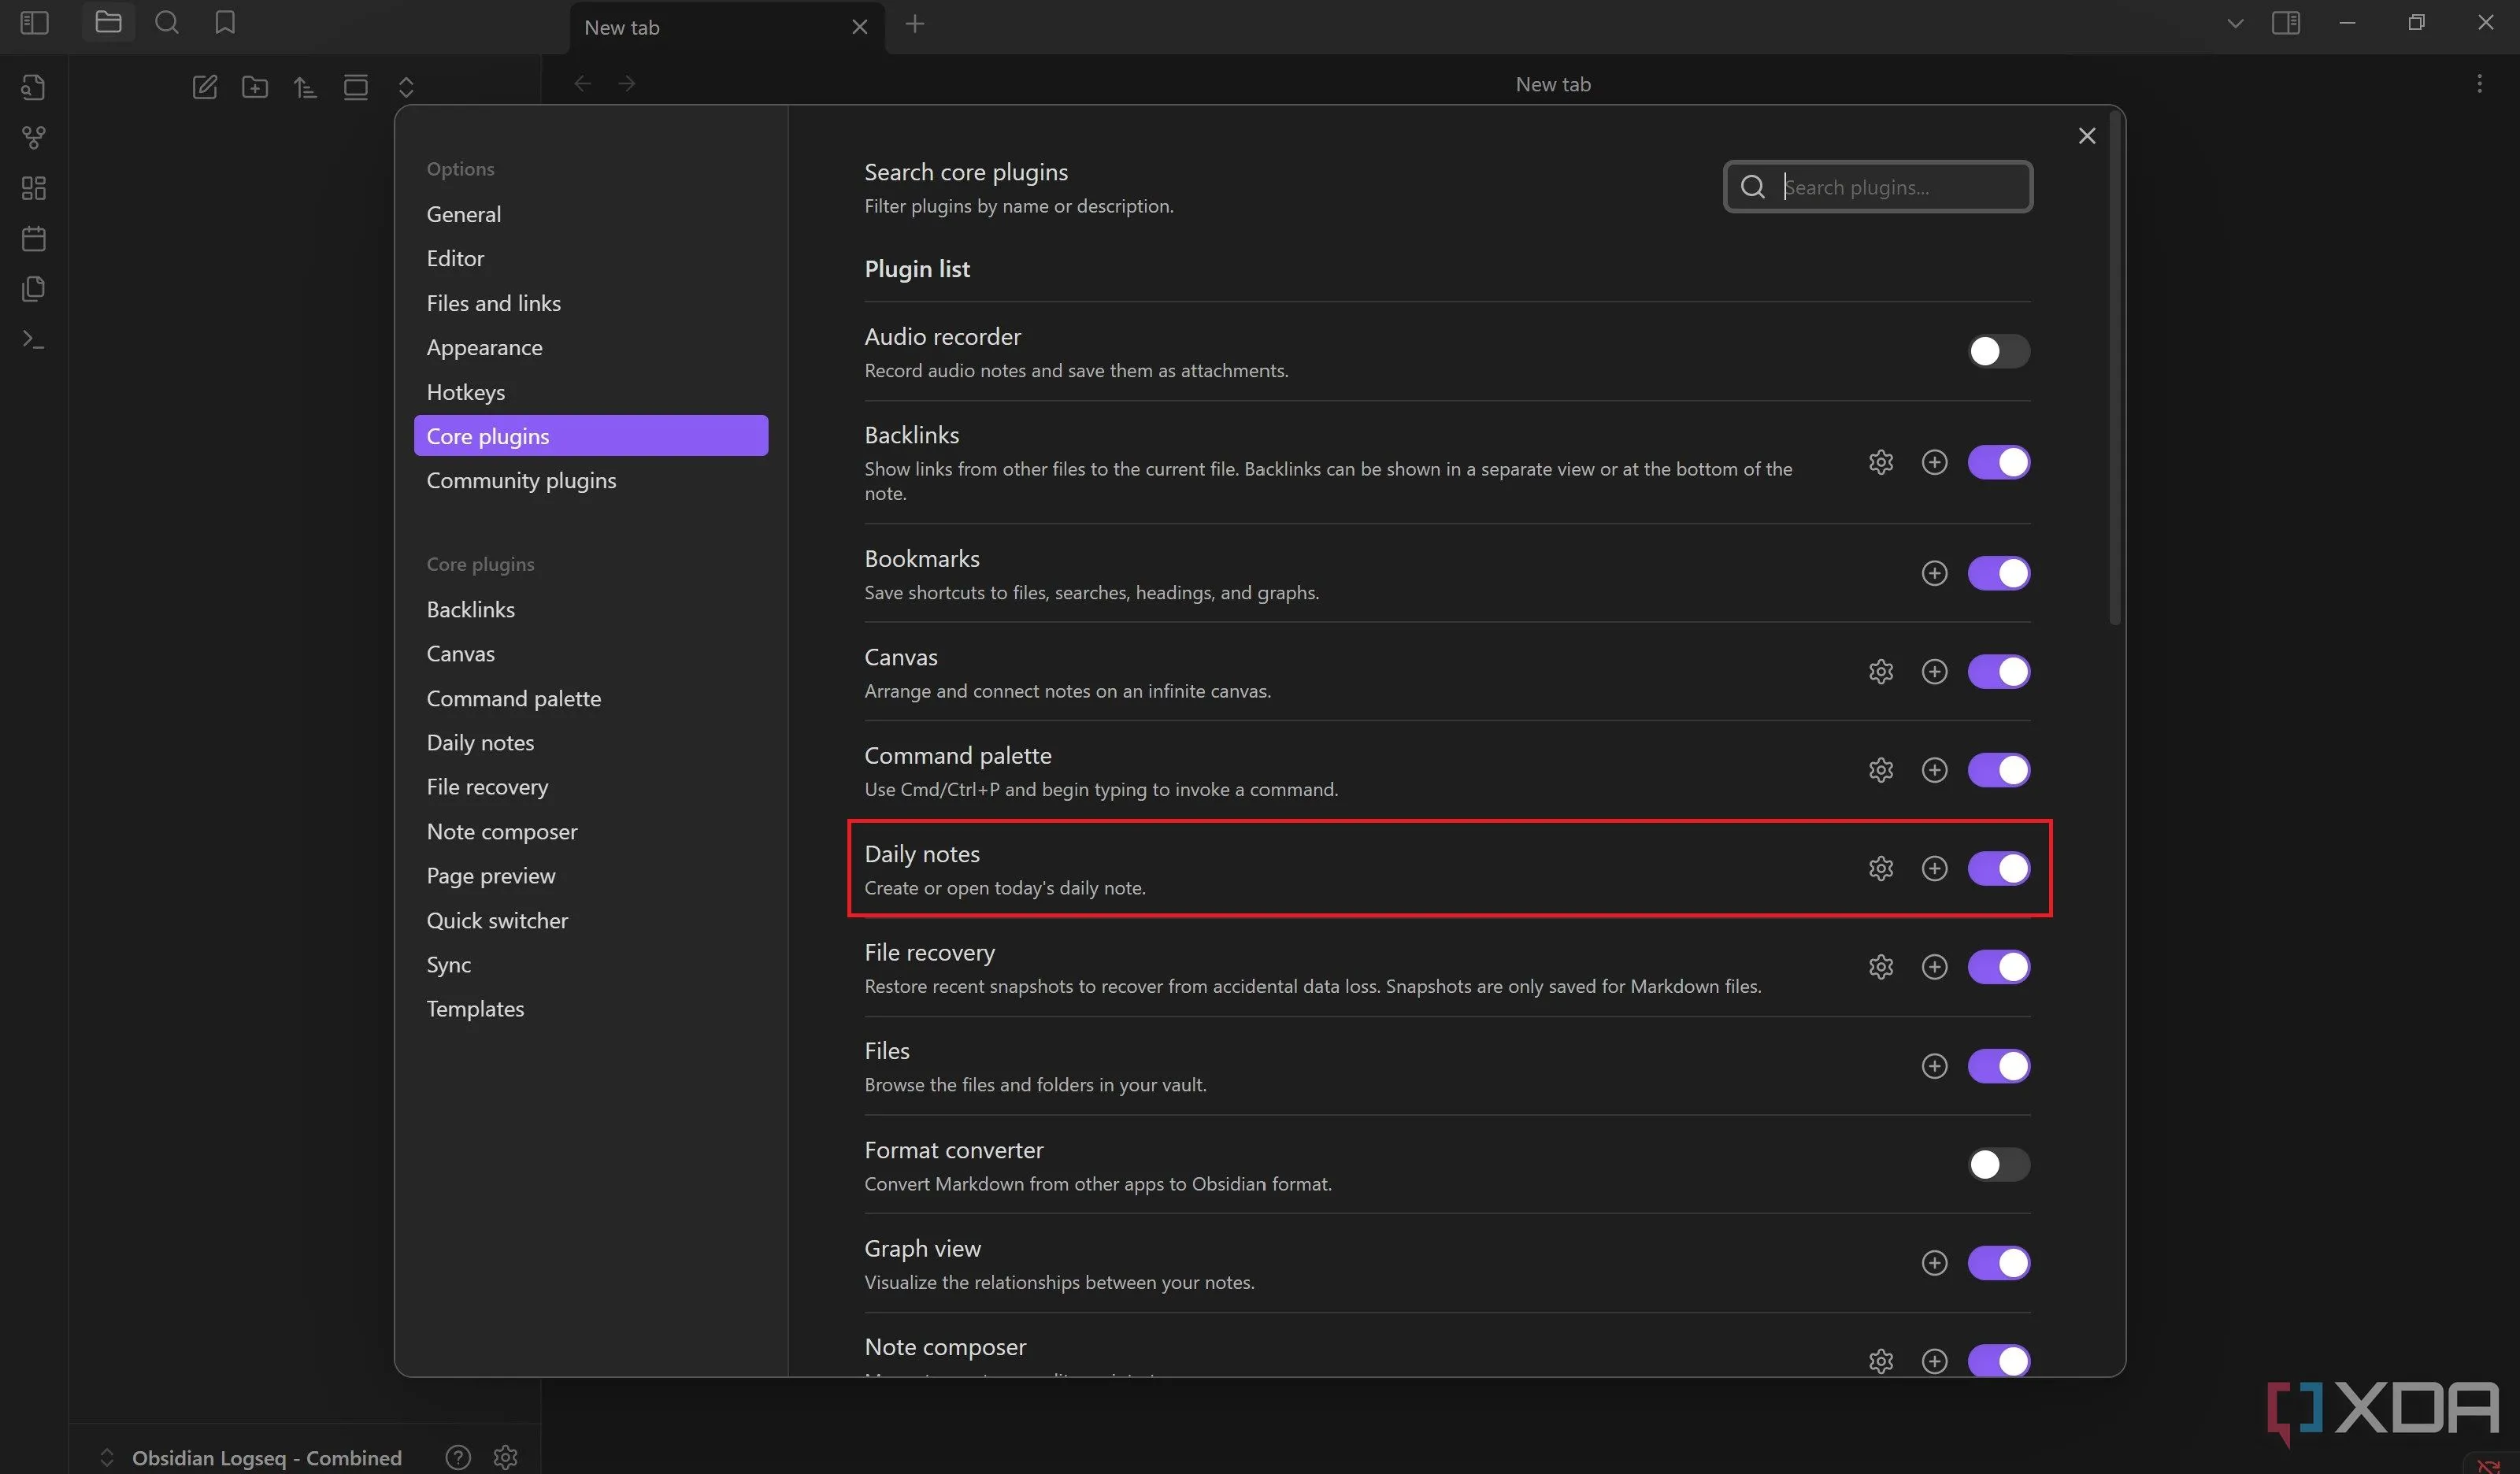Open Backlinks plugin options gear
The height and width of the screenshot is (1474, 2520).
click(1881, 462)
